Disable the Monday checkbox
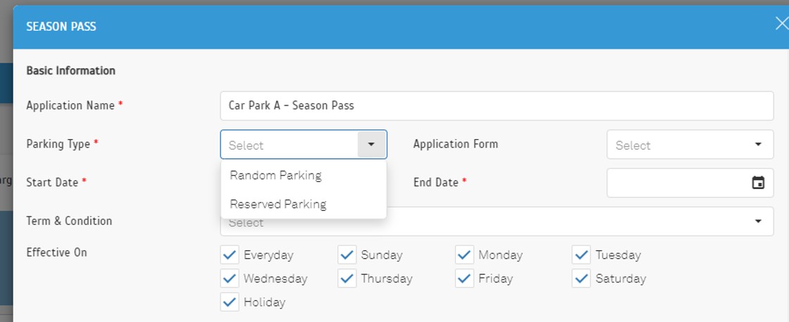This screenshot has width=789, height=322. point(464,255)
